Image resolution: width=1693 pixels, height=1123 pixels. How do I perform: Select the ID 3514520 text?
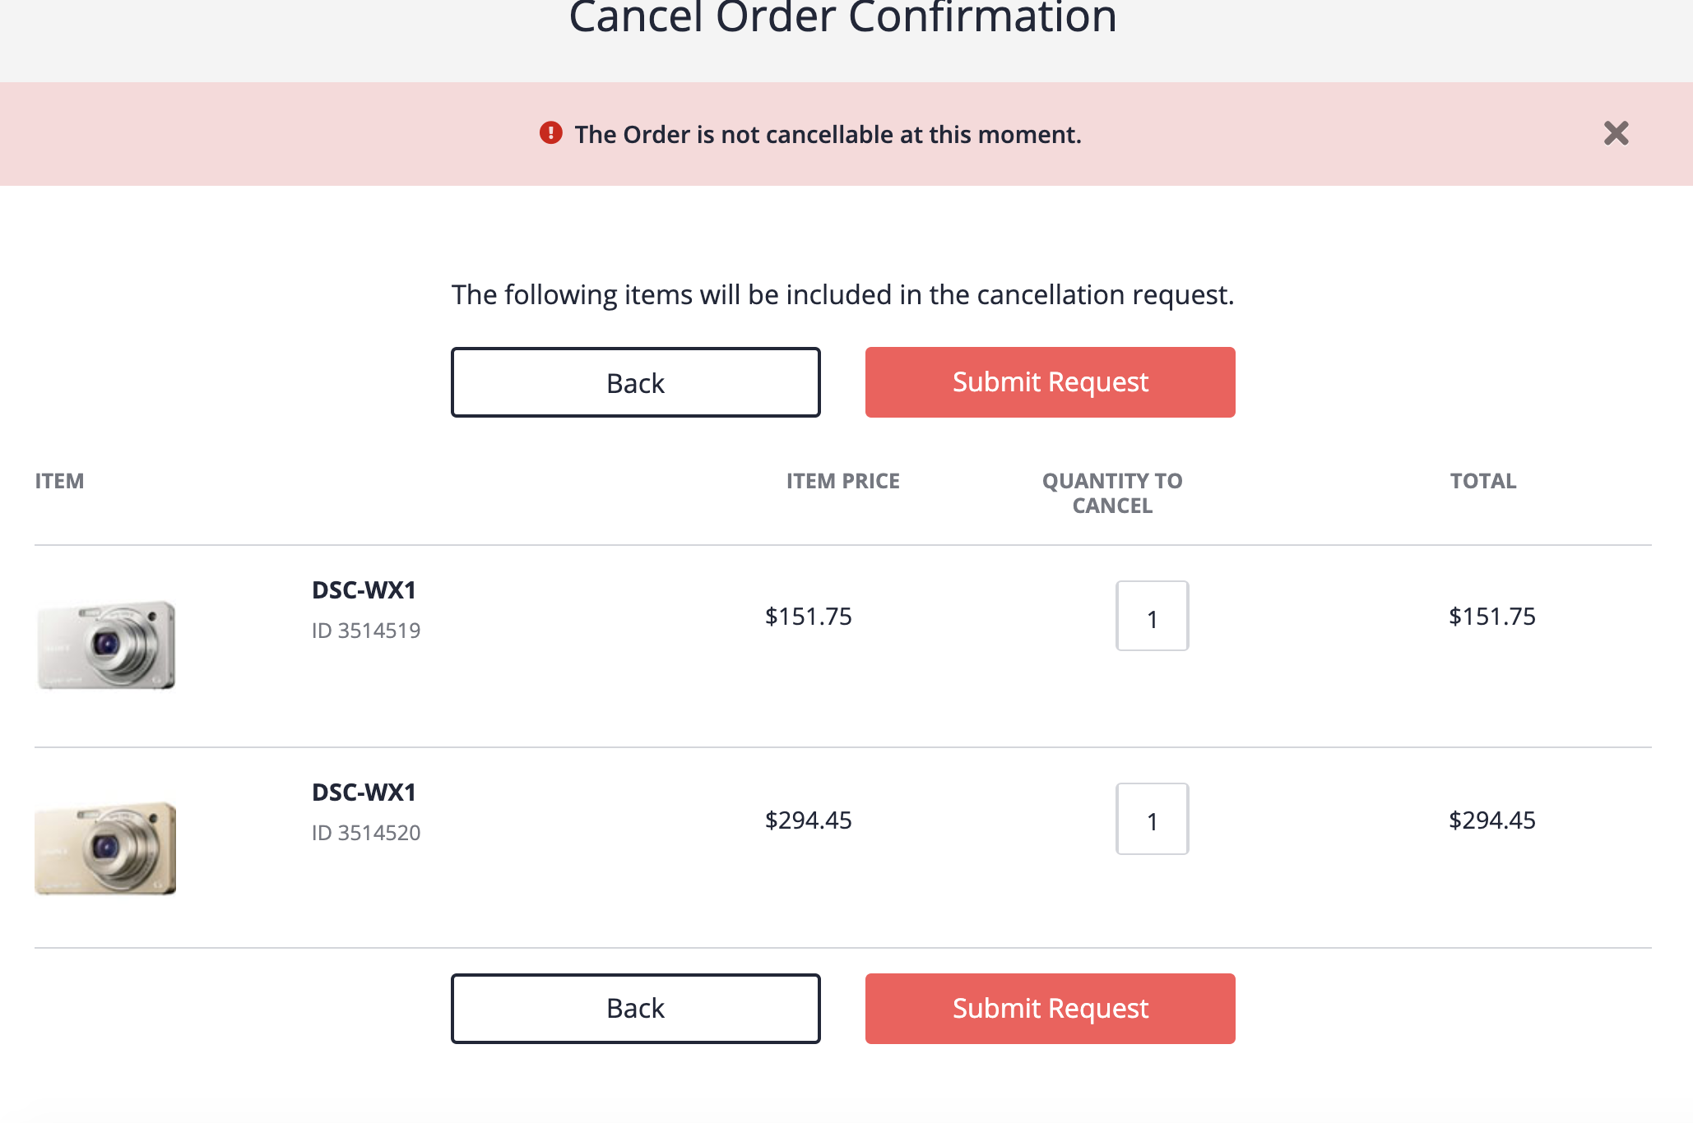click(366, 833)
